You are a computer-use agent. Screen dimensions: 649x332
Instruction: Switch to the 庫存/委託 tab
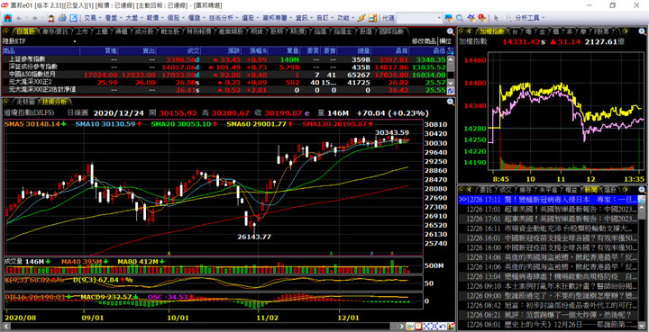coord(56,31)
